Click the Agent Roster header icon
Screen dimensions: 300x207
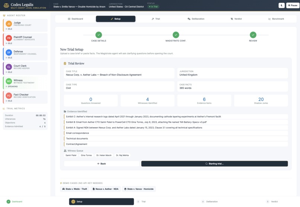4,16
